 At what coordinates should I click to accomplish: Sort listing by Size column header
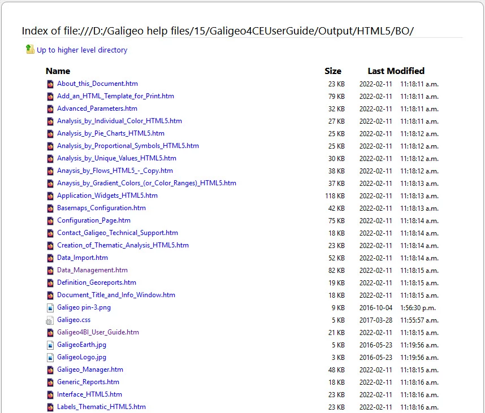333,71
